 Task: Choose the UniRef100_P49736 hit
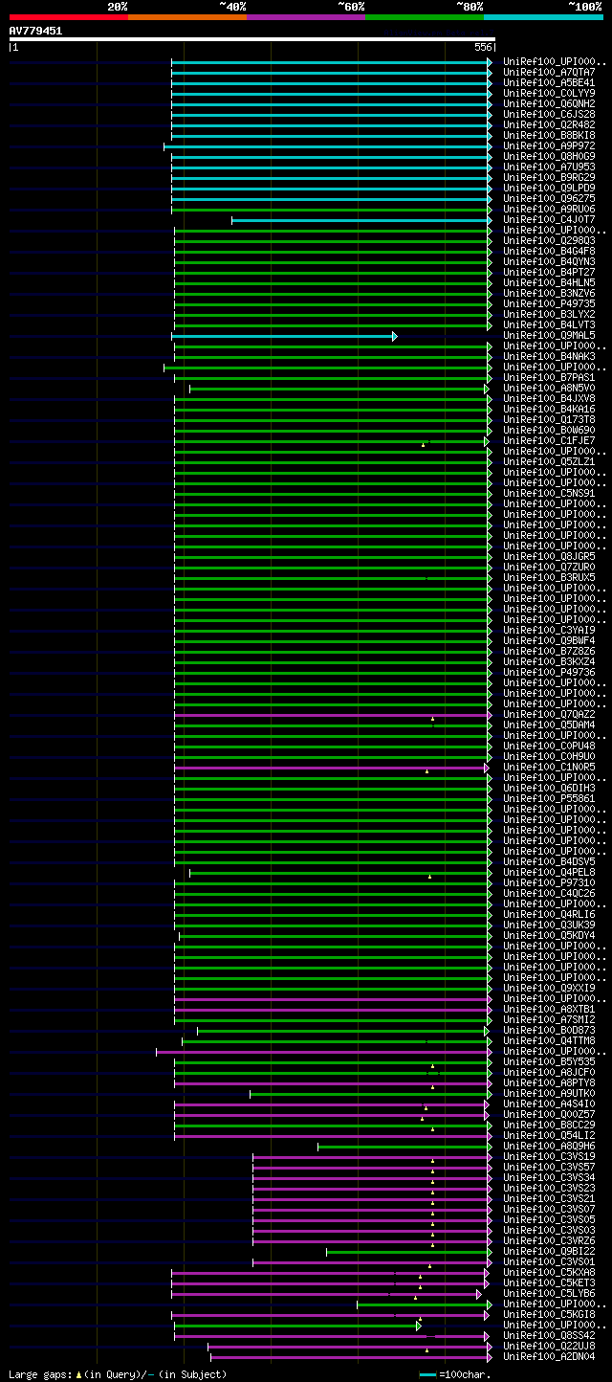pyautogui.click(x=549, y=673)
